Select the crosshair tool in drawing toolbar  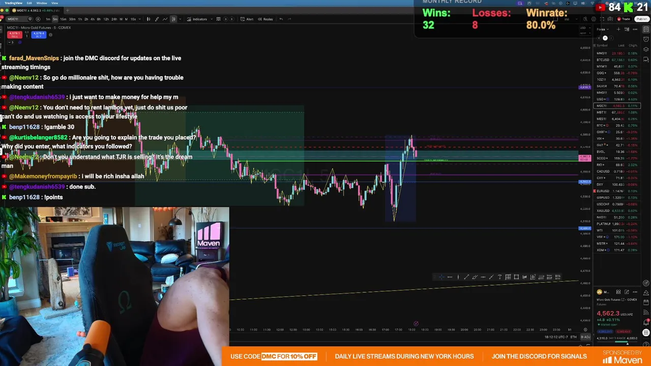(x=441, y=277)
